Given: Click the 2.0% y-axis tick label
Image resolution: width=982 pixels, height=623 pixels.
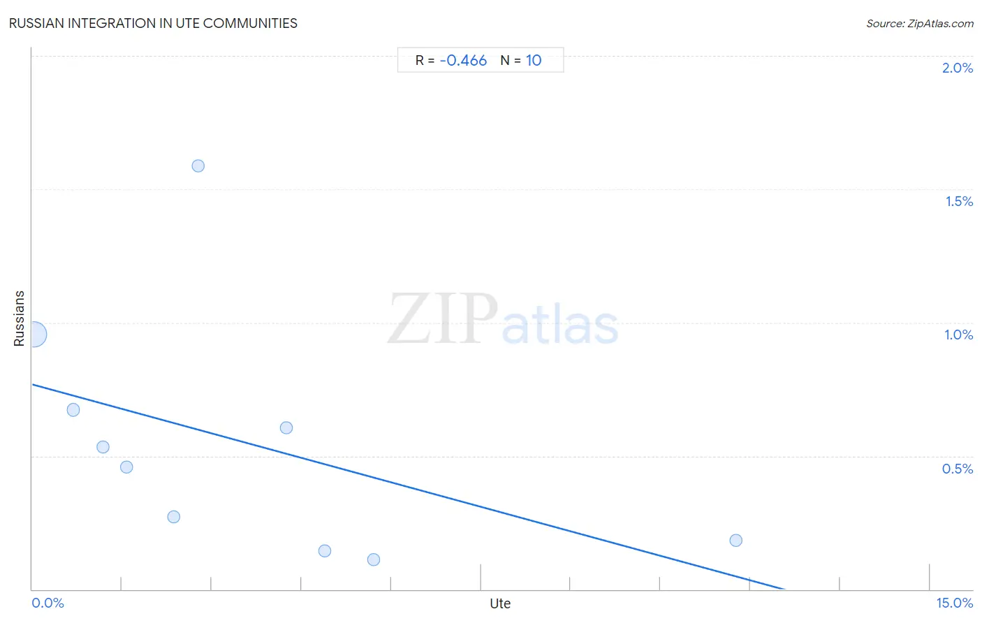Looking at the screenshot, I should click(958, 68).
